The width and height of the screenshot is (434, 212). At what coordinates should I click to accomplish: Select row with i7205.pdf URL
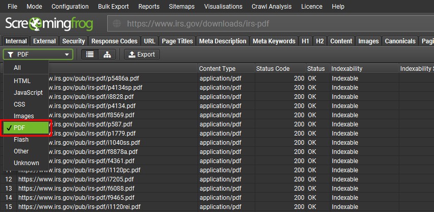[217, 179]
